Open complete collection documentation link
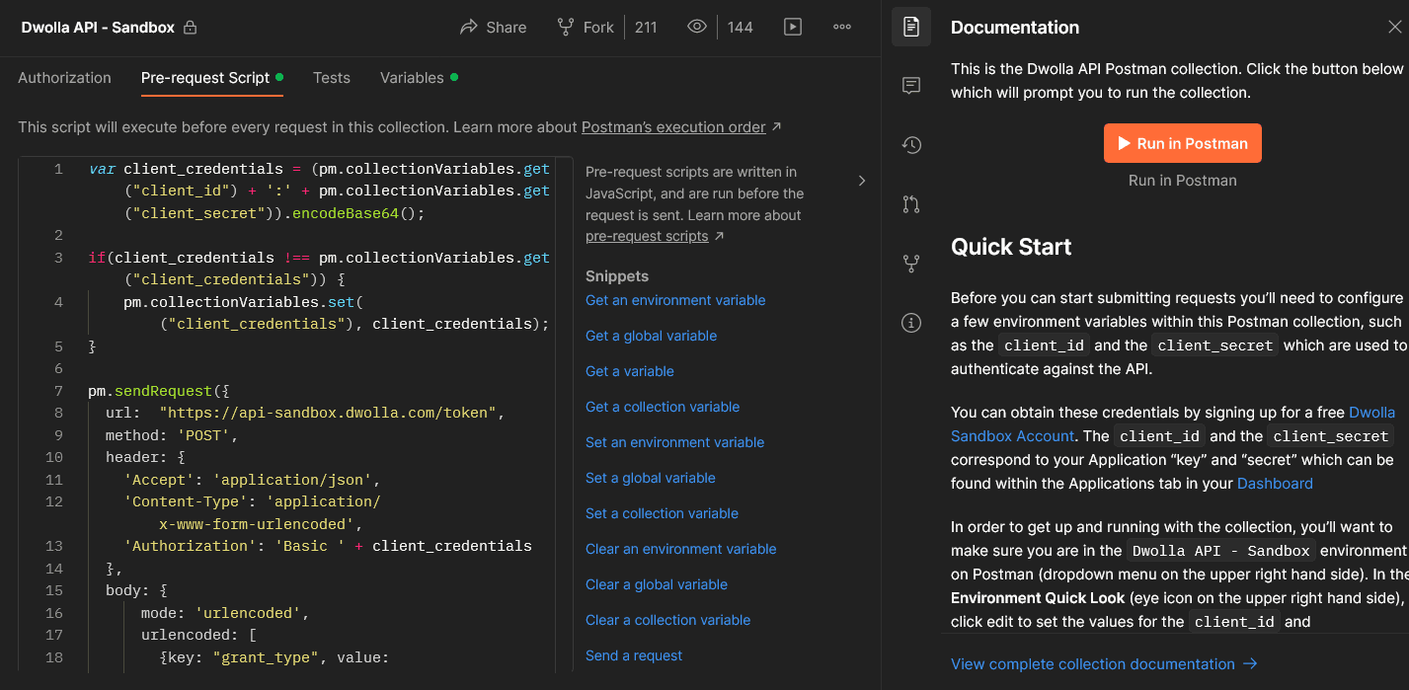 coord(1091,663)
